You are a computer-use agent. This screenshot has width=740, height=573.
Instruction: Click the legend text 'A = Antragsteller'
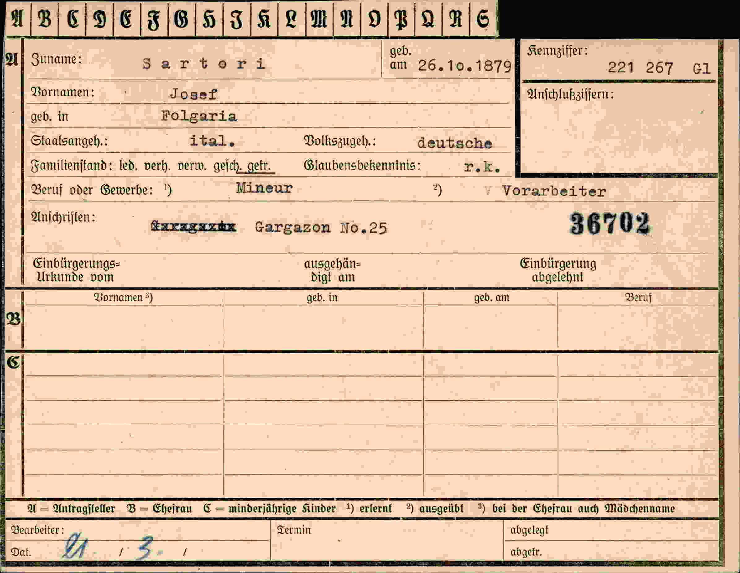point(71,509)
